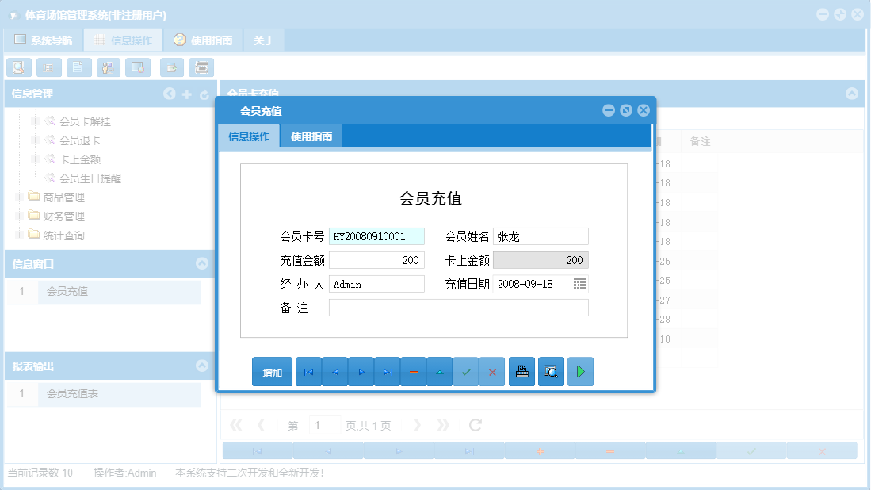Click the 增加 button
The width and height of the screenshot is (871, 490).
pyautogui.click(x=271, y=371)
